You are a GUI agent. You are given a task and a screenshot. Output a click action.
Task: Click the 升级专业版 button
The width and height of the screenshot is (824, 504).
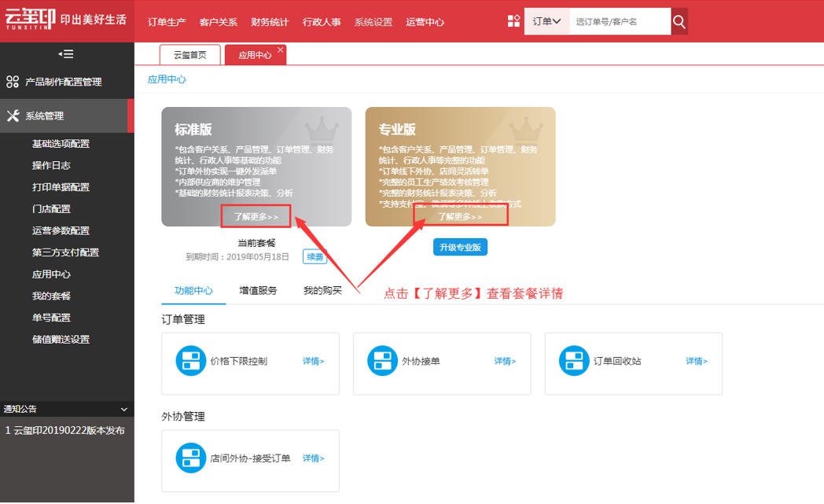[460, 247]
